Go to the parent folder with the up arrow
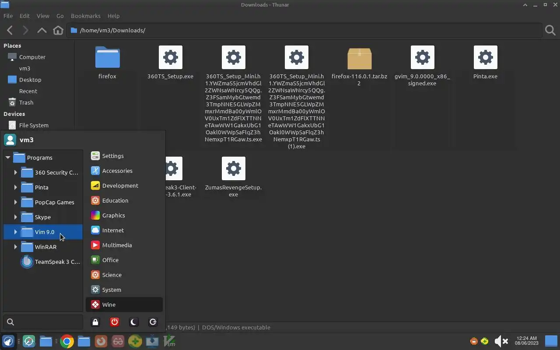This screenshot has width=560, height=350. click(x=42, y=30)
